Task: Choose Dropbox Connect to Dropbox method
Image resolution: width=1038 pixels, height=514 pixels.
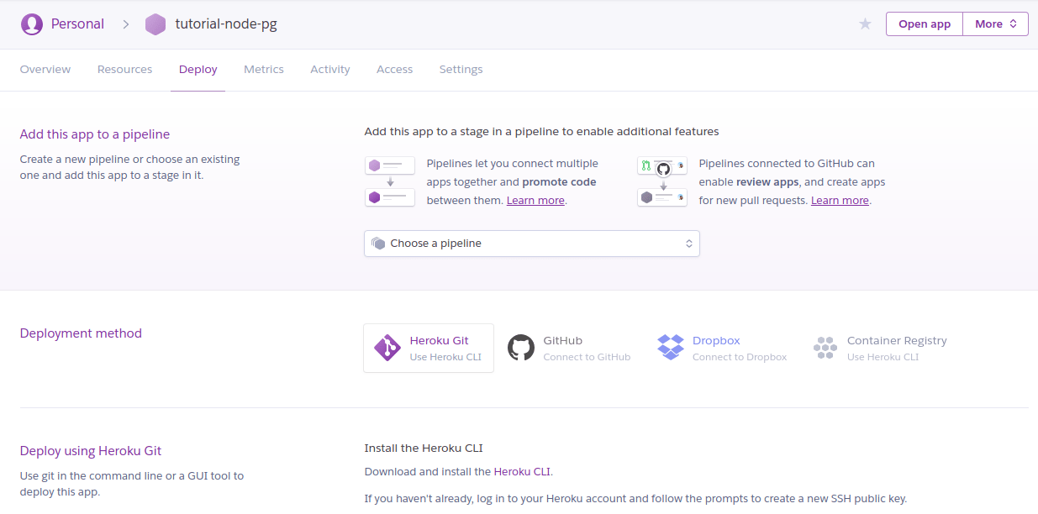Action: point(722,348)
